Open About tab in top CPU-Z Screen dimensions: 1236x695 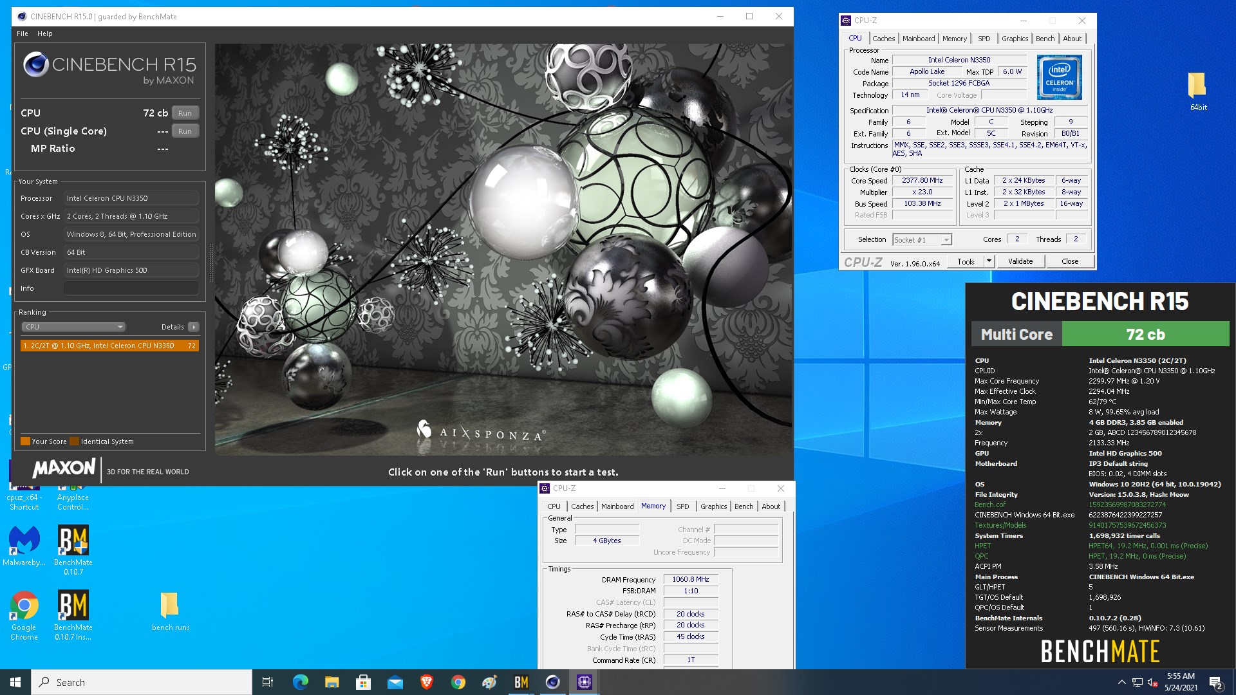[x=1072, y=39]
